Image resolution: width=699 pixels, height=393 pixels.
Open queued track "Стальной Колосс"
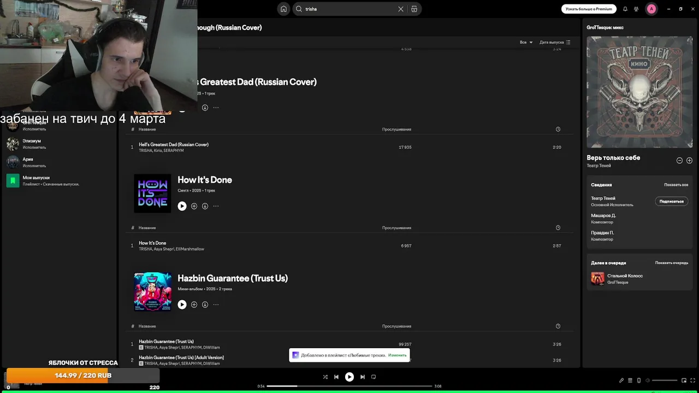(x=625, y=276)
